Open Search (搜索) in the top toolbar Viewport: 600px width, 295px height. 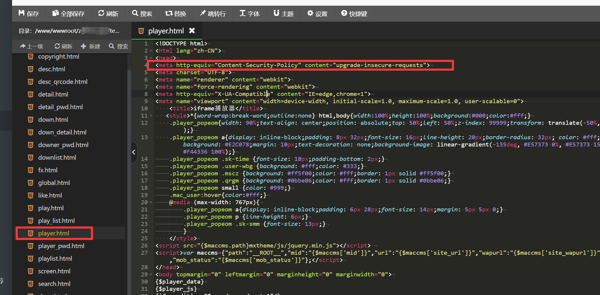(x=142, y=14)
